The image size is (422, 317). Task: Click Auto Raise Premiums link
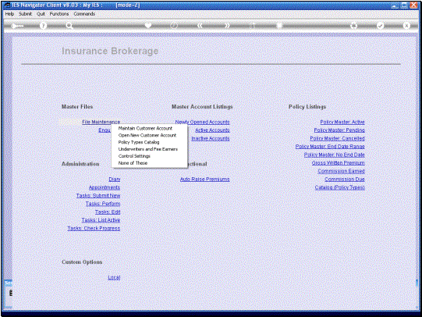tap(205, 179)
